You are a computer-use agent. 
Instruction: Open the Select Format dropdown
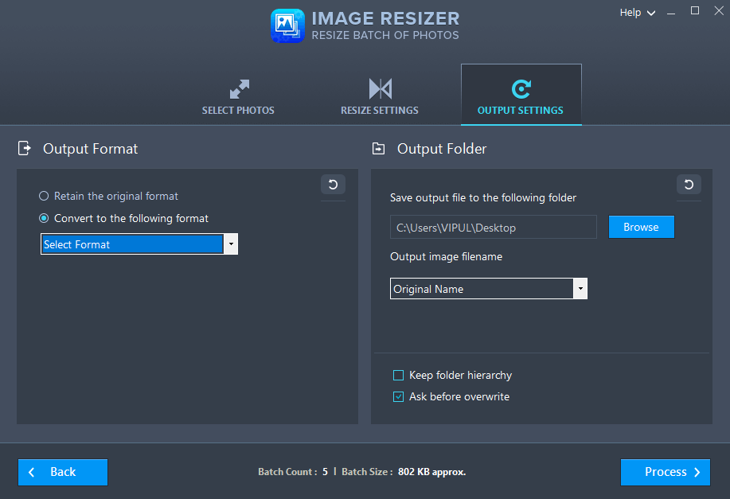pos(230,244)
